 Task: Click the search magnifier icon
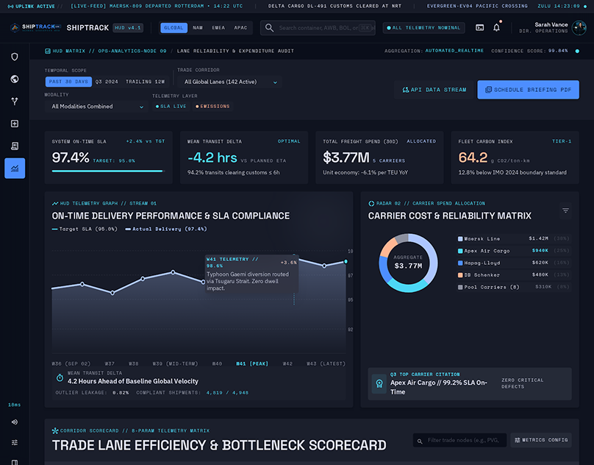coord(269,28)
